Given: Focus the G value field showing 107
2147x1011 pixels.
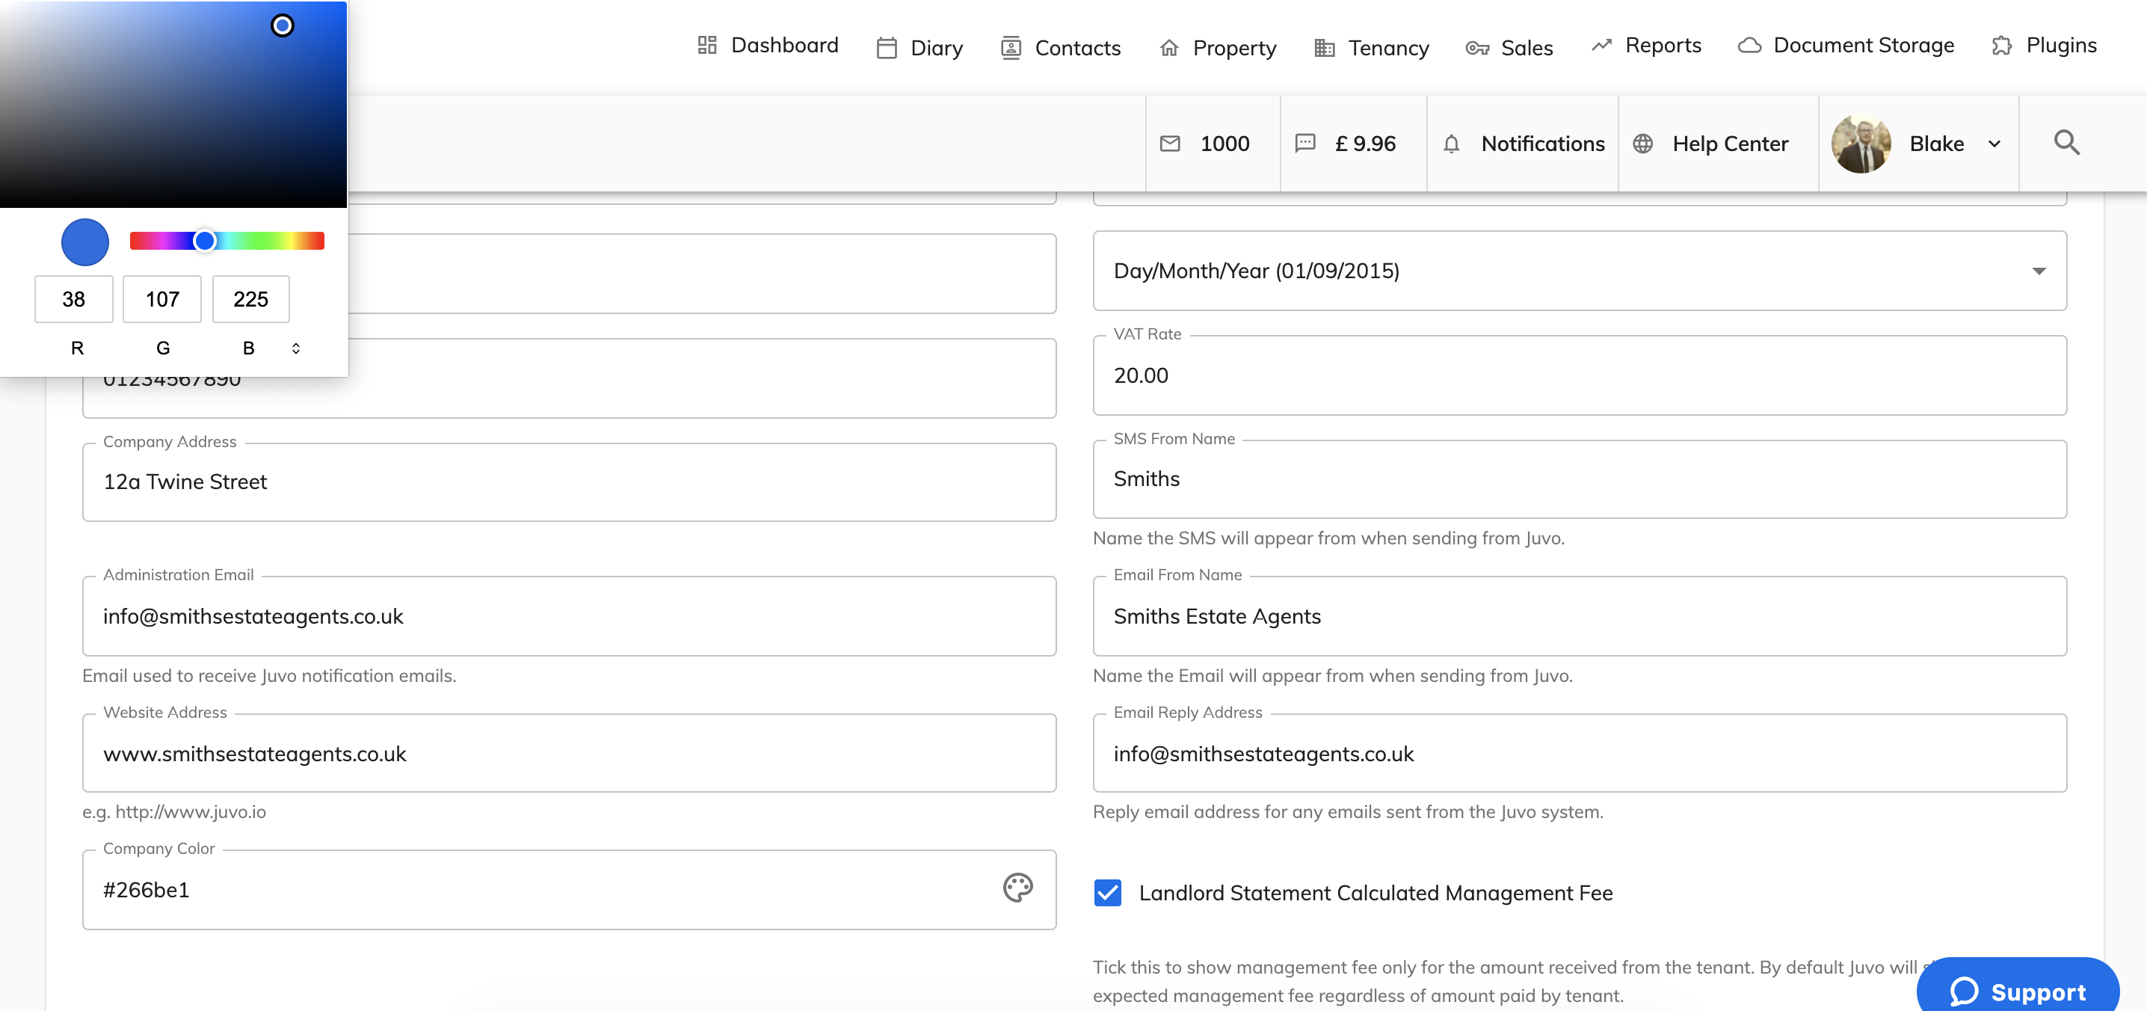Looking at the screenshot, I should coord(161,299).
